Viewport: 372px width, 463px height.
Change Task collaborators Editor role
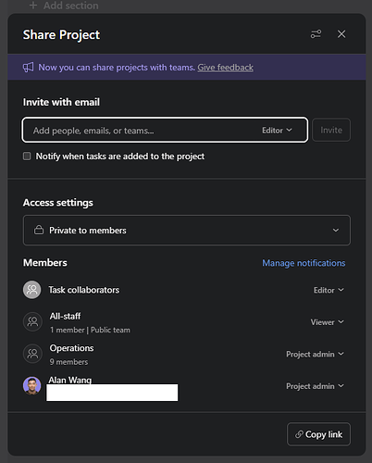click(329, 290)
